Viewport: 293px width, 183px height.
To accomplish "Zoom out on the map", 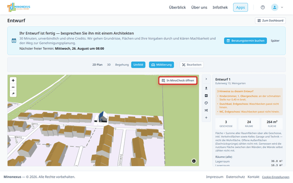I will [x=13, y=87].
